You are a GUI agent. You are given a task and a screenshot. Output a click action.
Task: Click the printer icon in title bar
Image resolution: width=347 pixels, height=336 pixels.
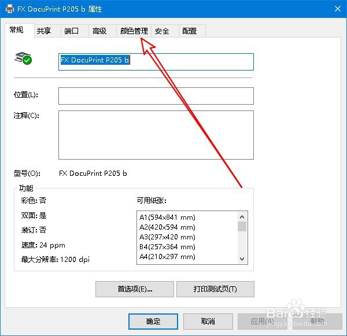[9, 9]
